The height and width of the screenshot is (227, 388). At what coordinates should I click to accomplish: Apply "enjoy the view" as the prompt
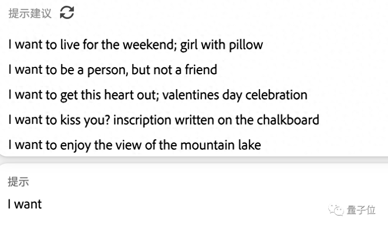tap(134, 145)
